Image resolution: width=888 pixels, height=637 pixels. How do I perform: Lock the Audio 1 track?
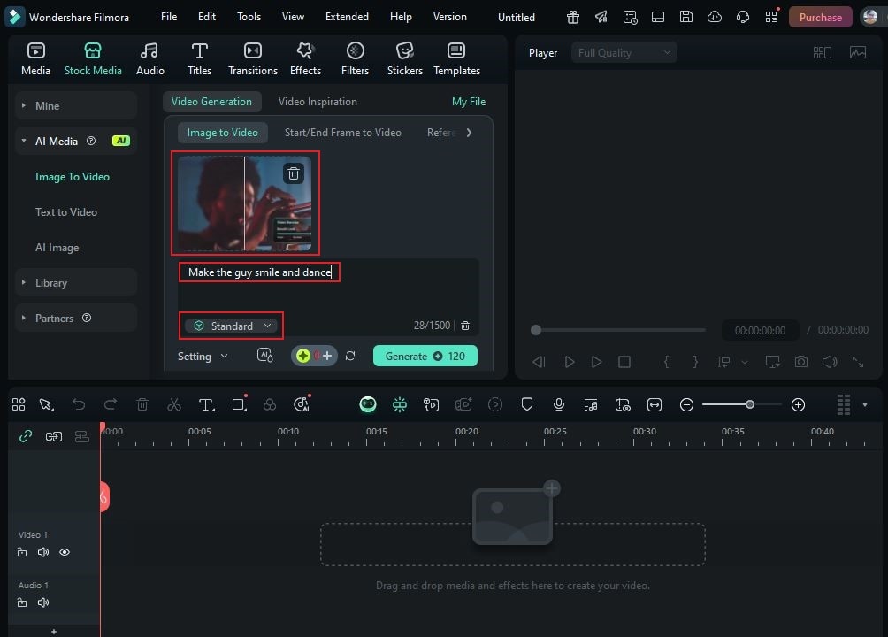pos(22,602)
